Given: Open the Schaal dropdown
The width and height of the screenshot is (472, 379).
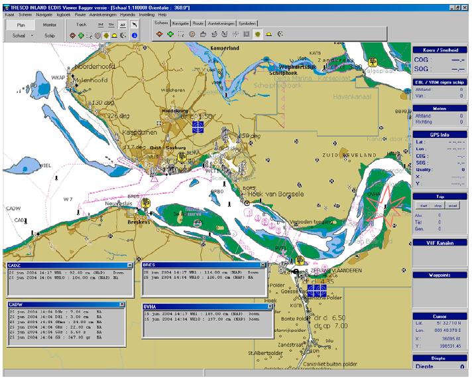Looking at the screenshot, I should (19, 35).
